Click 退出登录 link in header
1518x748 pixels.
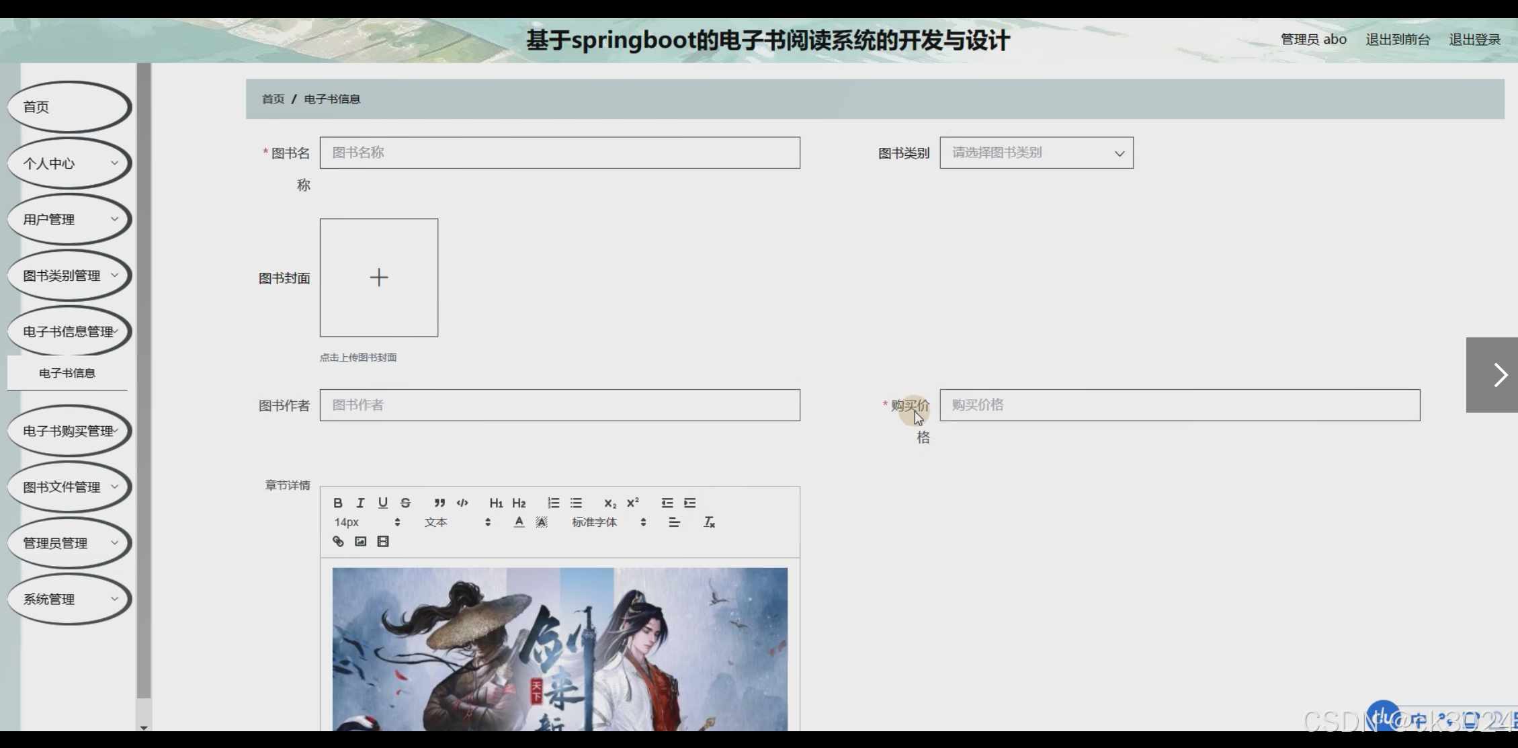pyautogui.click(x=1474, y=40)
